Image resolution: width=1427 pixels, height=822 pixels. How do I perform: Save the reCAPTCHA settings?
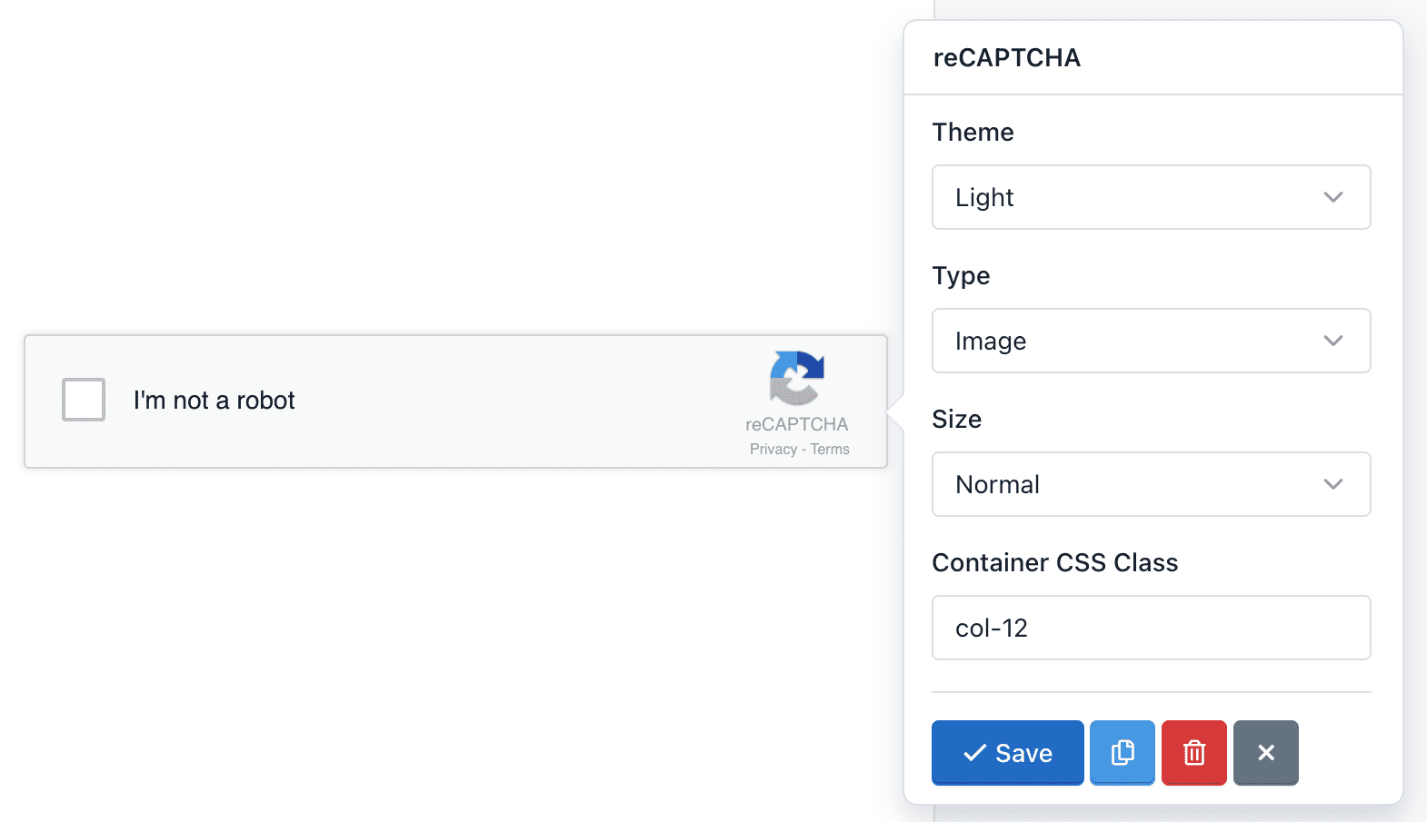(x=1007, y=753)
